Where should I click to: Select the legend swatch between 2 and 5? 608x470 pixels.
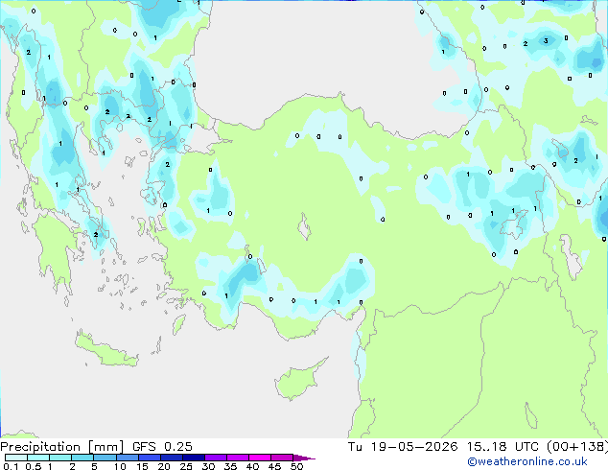point(82,458)
